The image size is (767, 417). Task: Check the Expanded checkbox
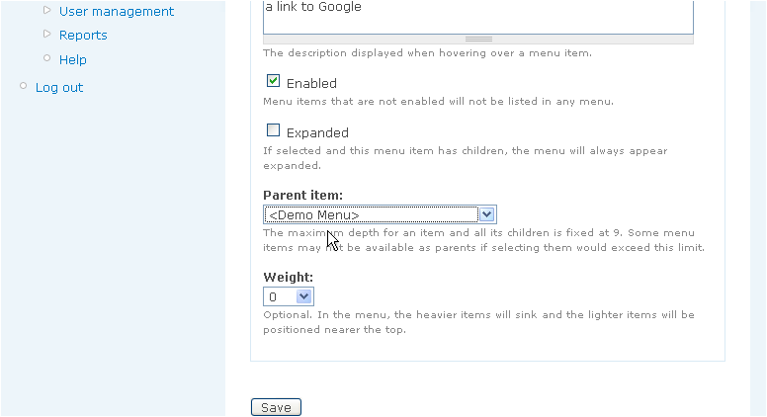pyautogui.click(x=273, y=130)
